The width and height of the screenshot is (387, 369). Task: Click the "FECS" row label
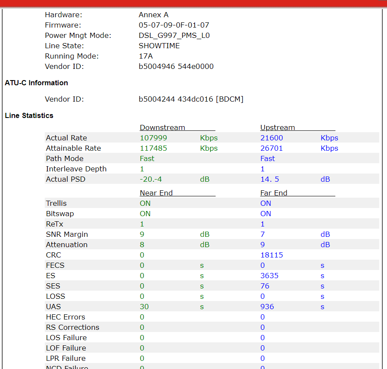(x=55, y=266)
